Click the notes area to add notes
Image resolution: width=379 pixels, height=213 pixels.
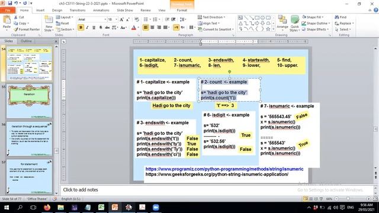point(217,190)
